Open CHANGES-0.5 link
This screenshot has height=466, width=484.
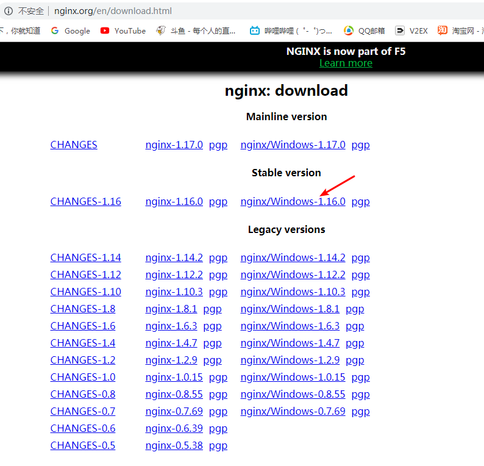[x=83, y=446]
